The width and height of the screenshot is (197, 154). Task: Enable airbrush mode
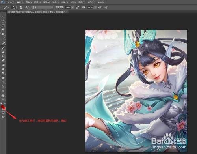click(x=100, y=8)
